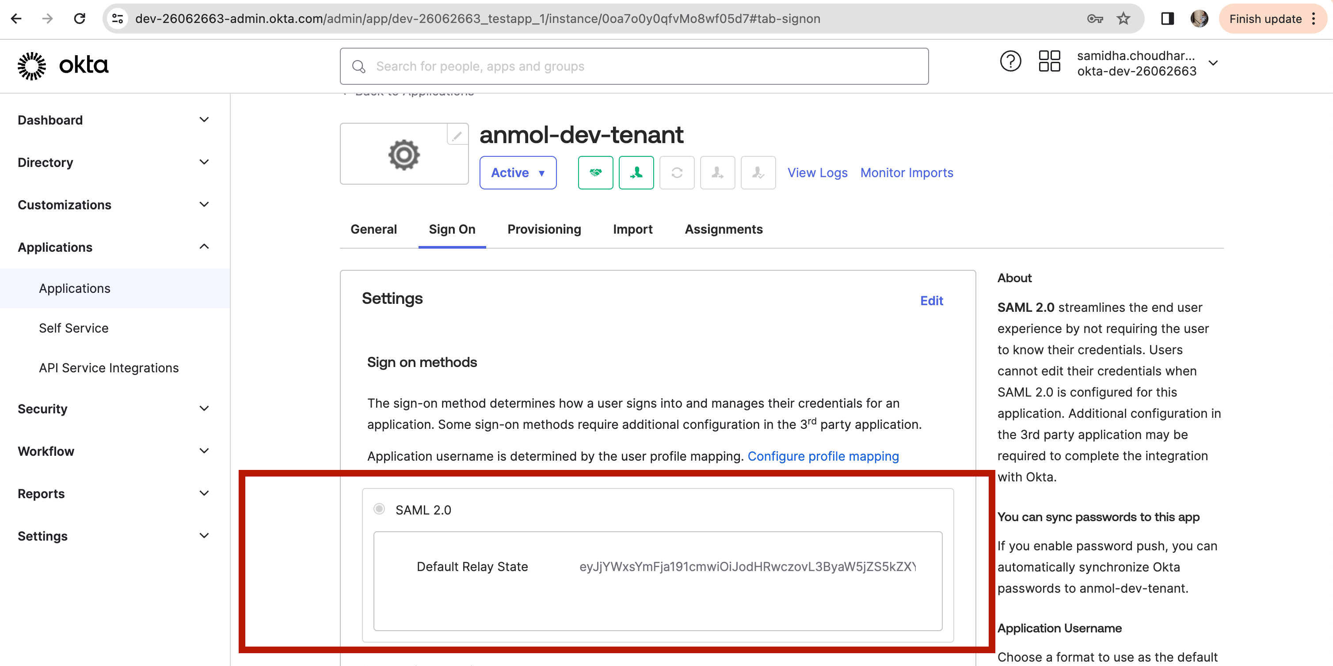Click the search bar for people and apps
Screen dimensions: 1333x666
(x=634, y=66)
